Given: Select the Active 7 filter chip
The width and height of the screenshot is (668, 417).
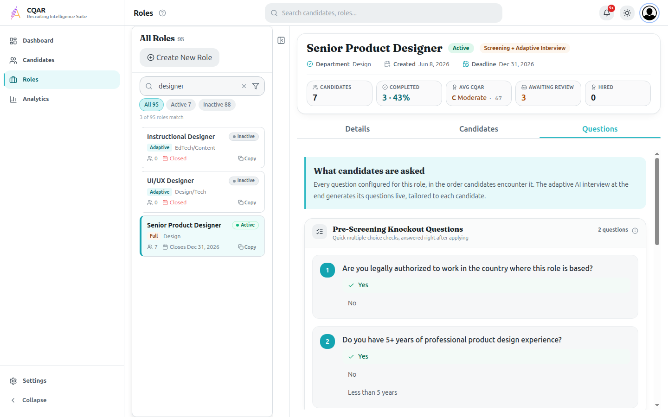Looking at the screenshot, I should (x=181, y=105).
